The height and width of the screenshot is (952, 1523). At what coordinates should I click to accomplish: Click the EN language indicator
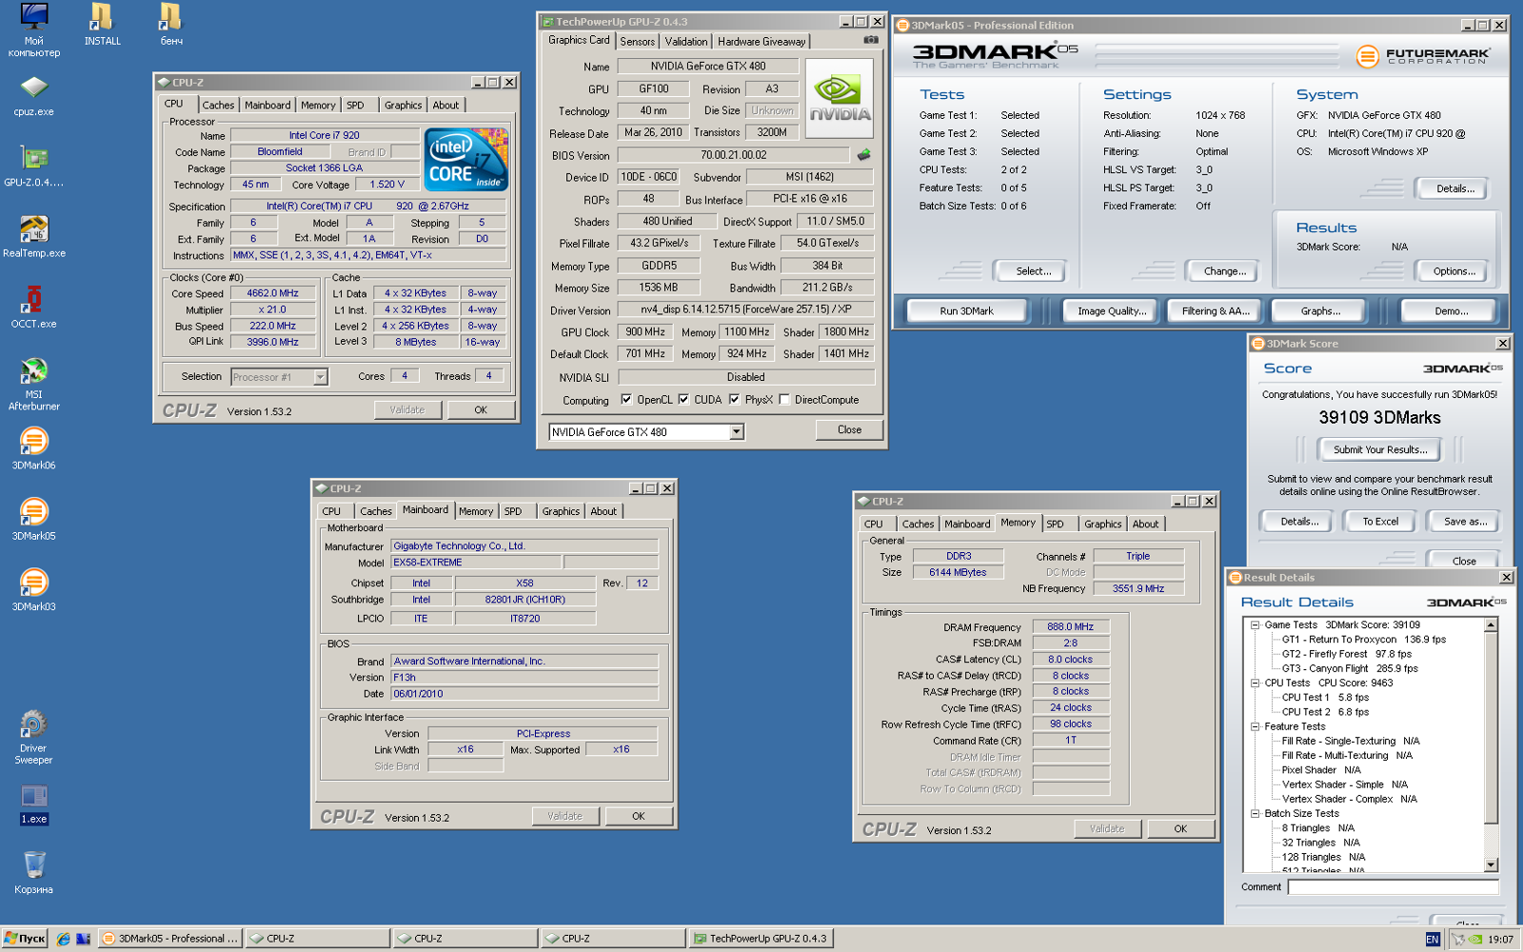pos(1433,940)
